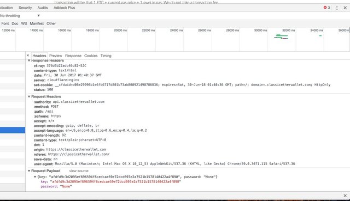Open the DevTools three-dot menu
The width and height of the screenshot is (350, 201).
coord(337,8)
